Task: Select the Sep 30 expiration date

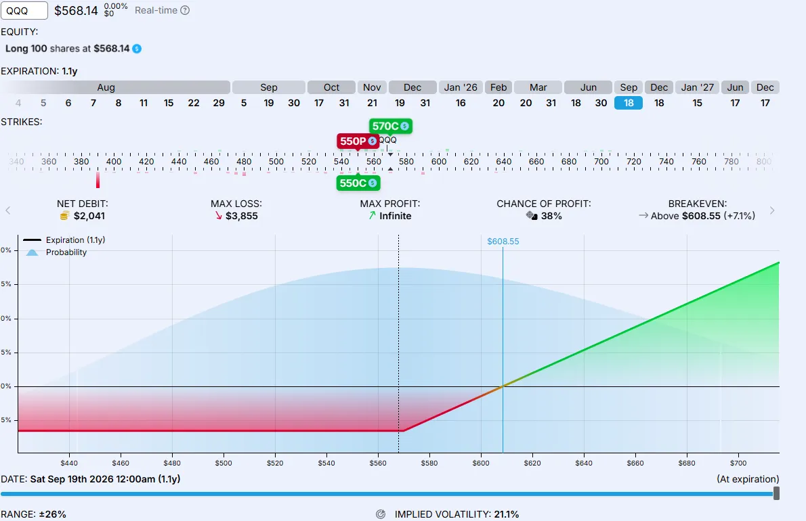Action: click(293, 103)
